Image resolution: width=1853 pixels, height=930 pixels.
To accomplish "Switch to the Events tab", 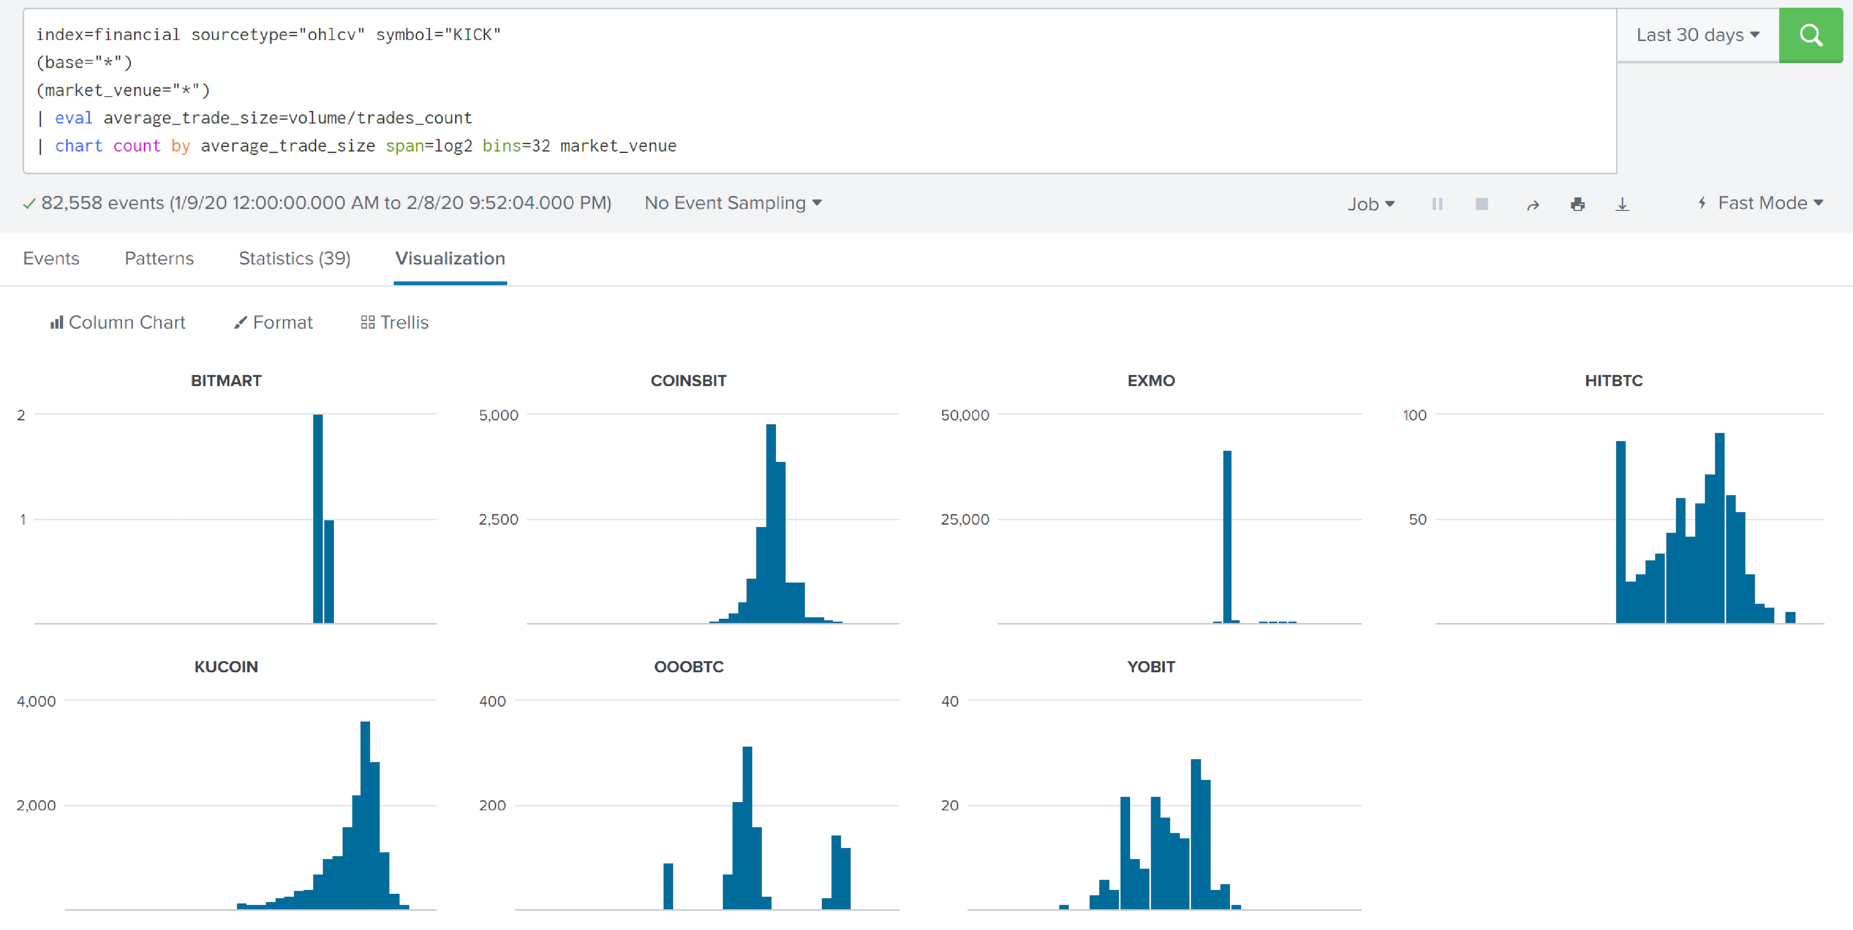I will 51,258.
